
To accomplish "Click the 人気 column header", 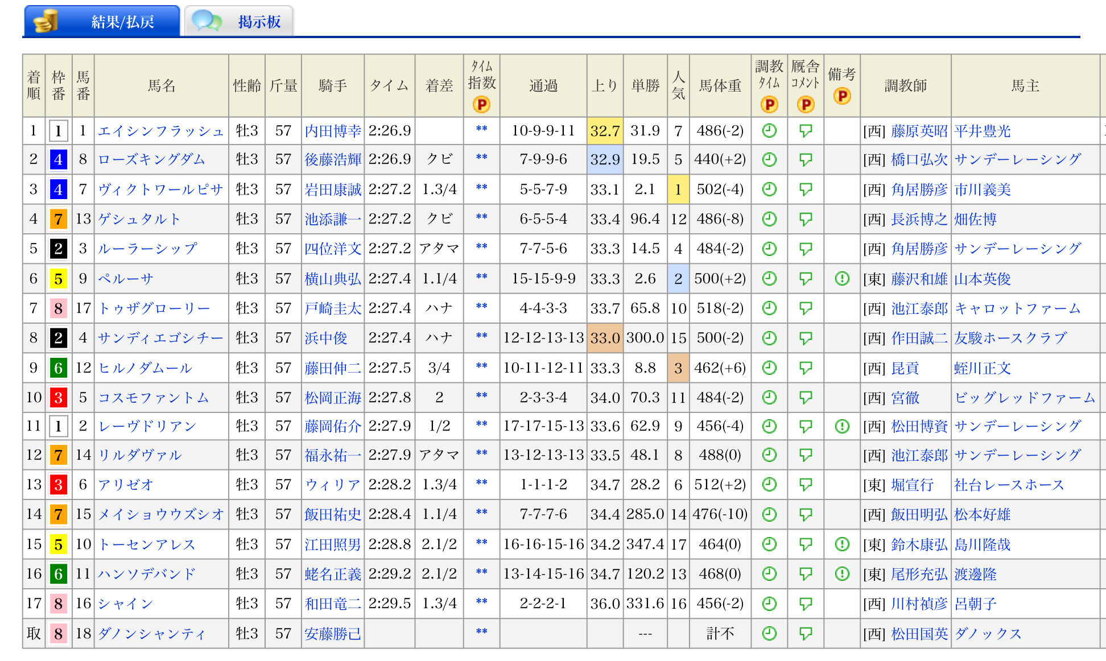I will coord(678,85).
